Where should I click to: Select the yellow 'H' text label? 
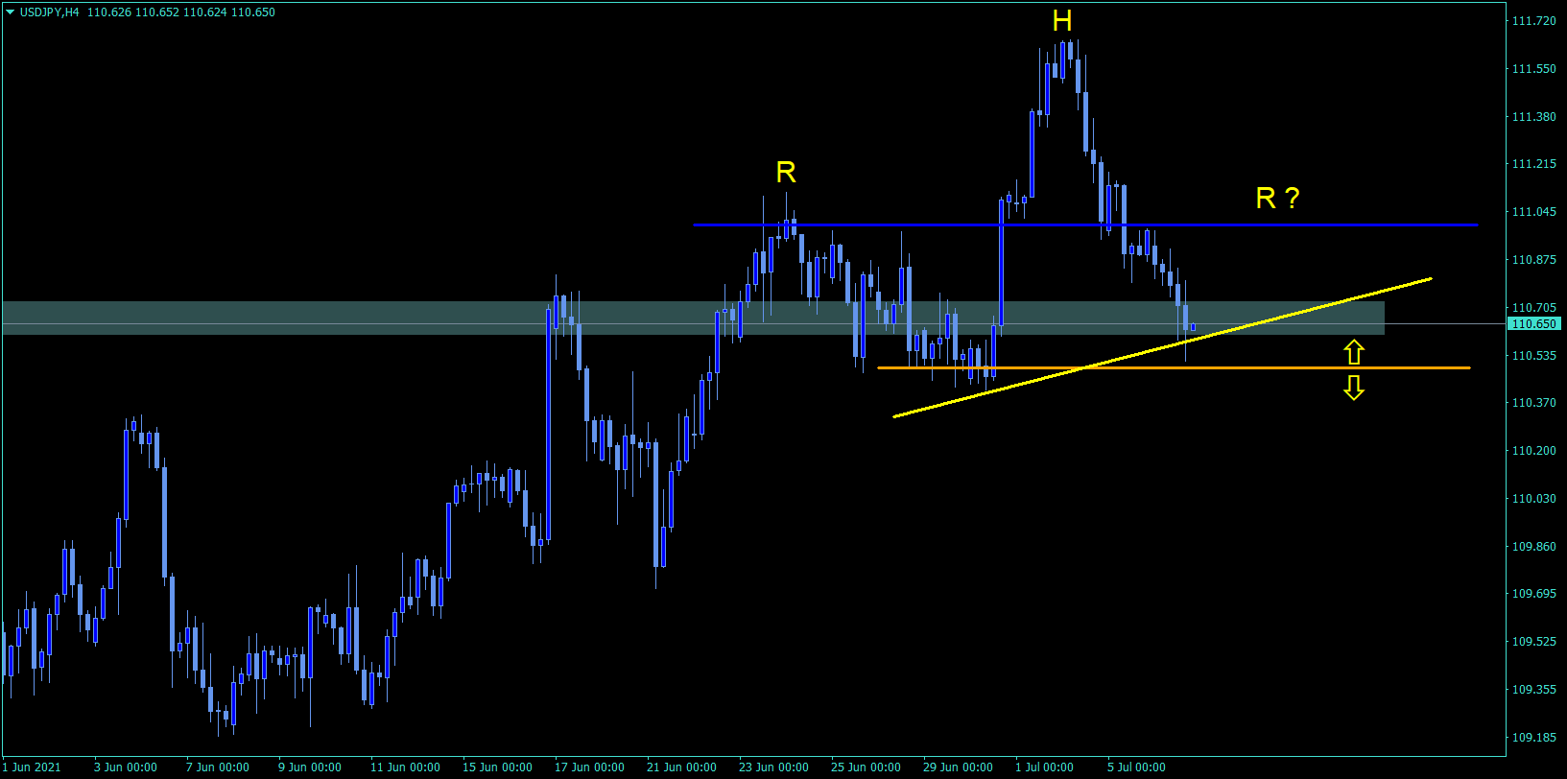click(x=1061, y=21)
